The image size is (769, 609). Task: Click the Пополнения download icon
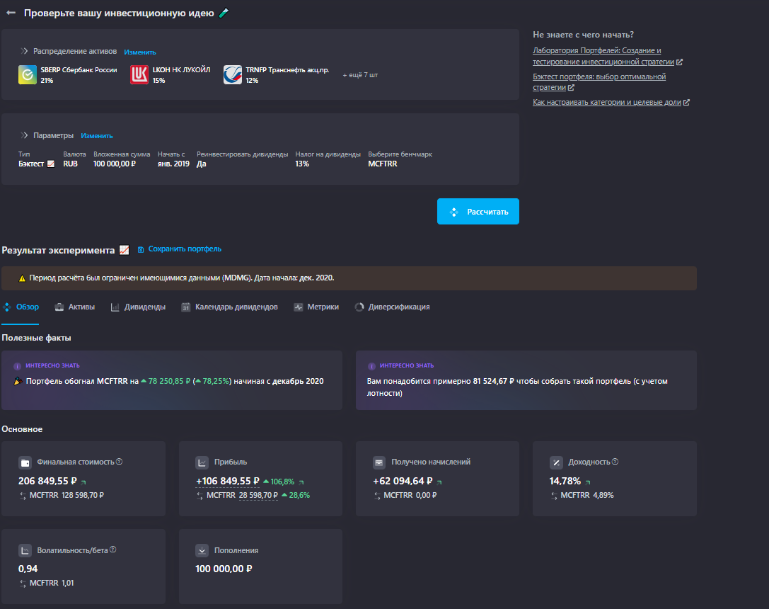tap(202, 550)
